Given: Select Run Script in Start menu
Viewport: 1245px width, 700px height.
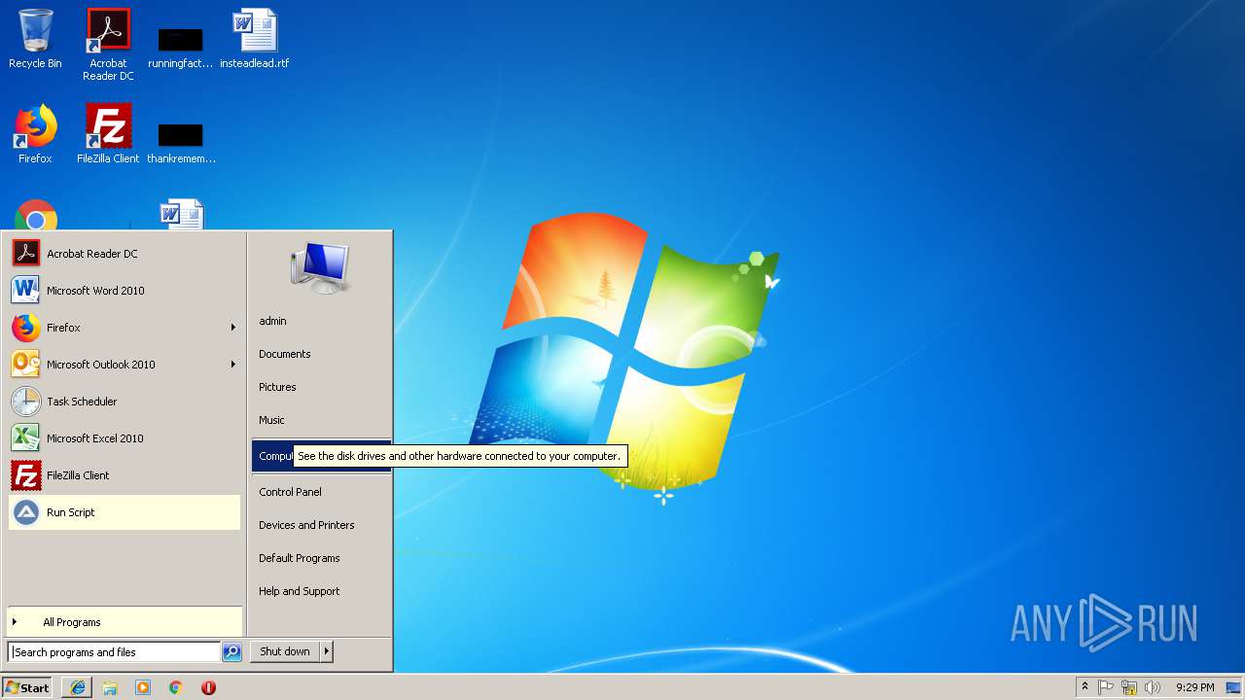Looking at the screenshot, I should 124,512.
